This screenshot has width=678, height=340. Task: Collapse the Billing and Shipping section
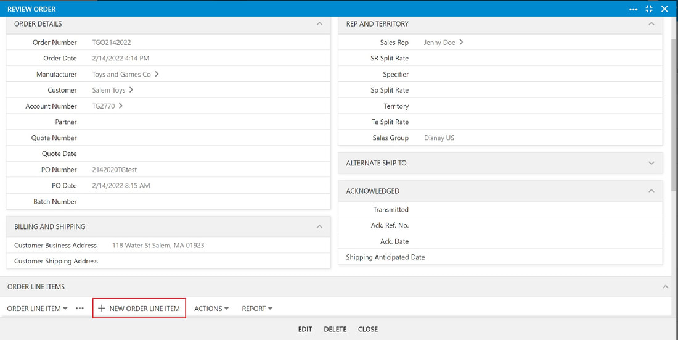(319, 226)
